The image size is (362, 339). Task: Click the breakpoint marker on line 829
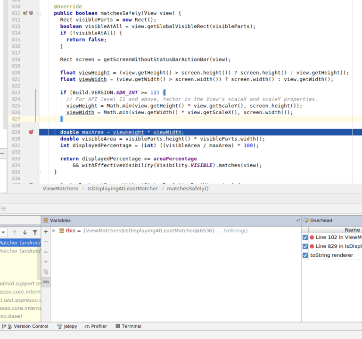coord(31,132)
